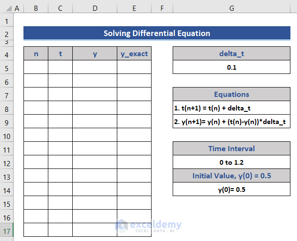The image size is (297, 241).
Task: Click the 'y_exact' header cell
Action: pyautogui.click(x=134, y=54)
